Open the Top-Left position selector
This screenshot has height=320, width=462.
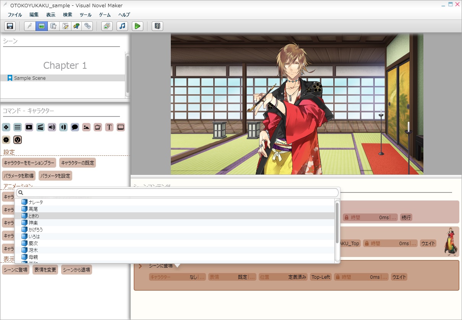point(321,277)
